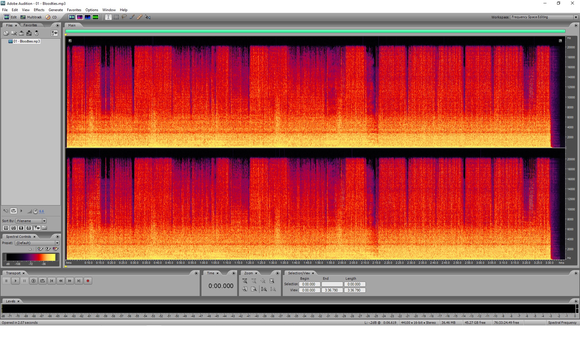The height and width of the screenshot is (341, 580).
Task: Select the Lasso Selection tool
Action: tap(124, 17)
